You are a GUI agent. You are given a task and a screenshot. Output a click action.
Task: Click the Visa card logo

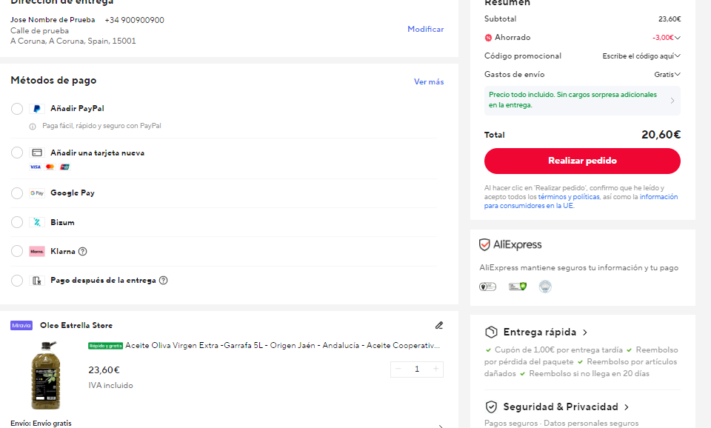point(36,167)
